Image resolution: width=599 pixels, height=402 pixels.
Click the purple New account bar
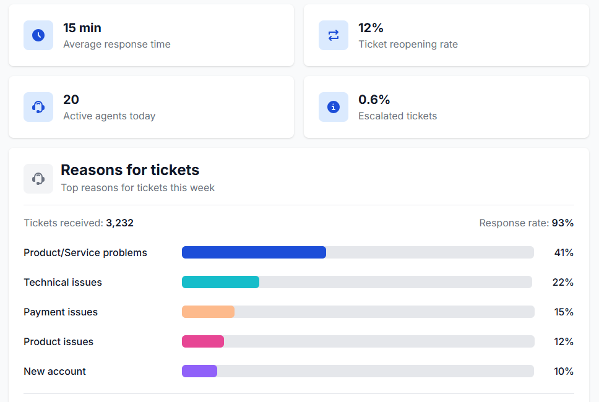click(x=199, y=371)
